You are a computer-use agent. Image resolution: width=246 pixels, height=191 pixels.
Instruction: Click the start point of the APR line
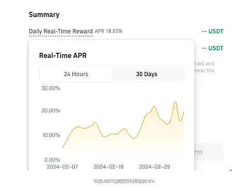(x=63, y=148)
